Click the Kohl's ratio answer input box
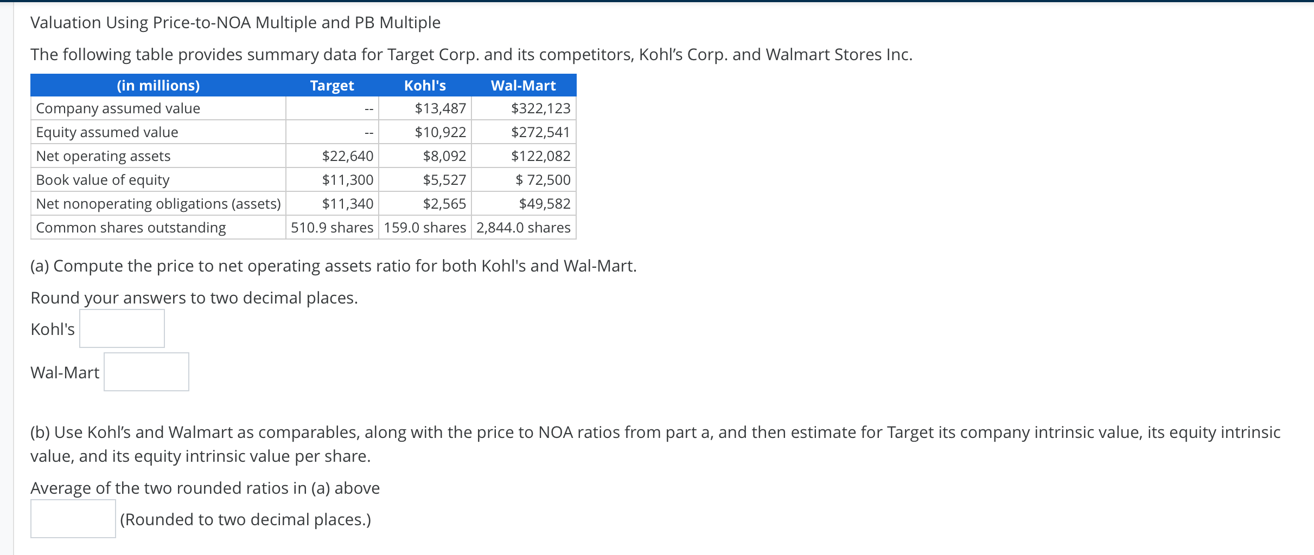The width and height of the screenshot is (1314, 555). pyautogui.click(x=122, y=328)
